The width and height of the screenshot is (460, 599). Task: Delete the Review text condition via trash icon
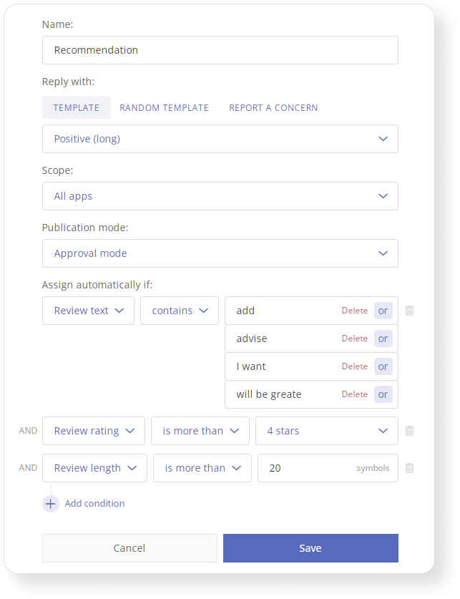[409, 311]
